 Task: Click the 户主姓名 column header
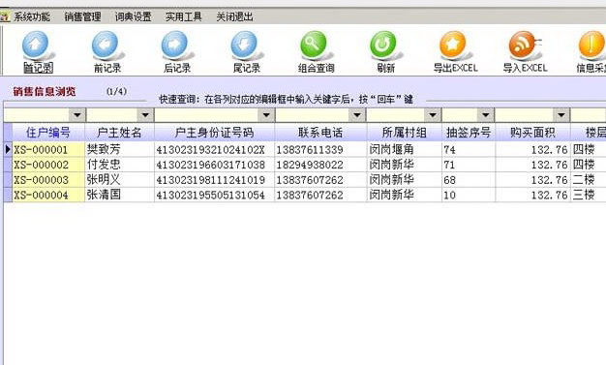[119, 133]
